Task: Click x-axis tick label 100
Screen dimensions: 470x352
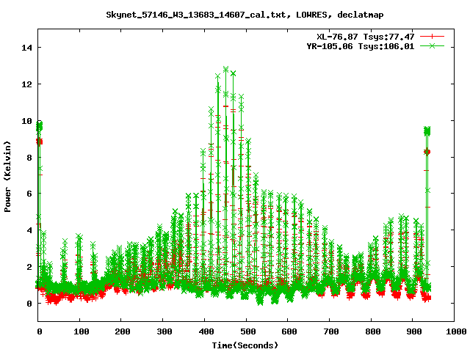Action: (x=82, y=331)
